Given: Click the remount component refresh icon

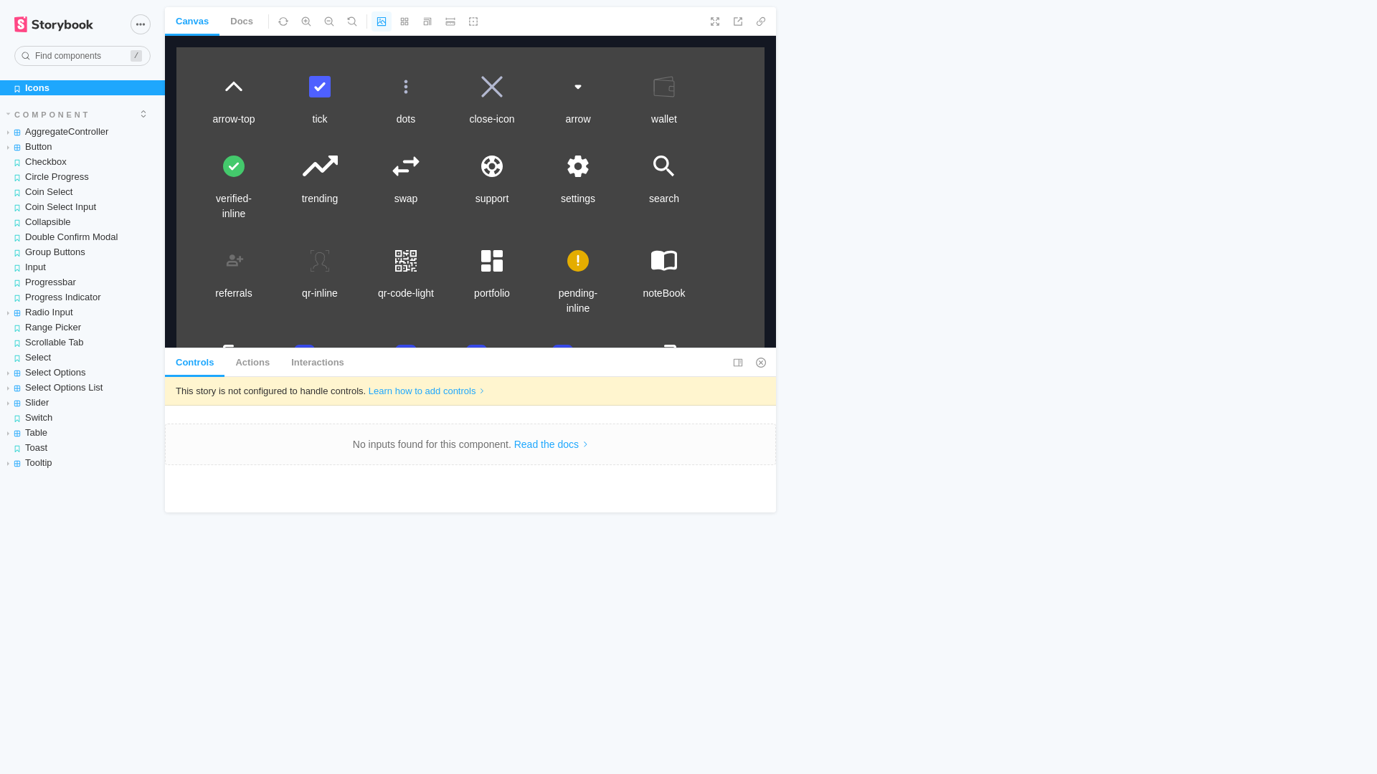Looking at the screenshot, I should click(283, 21).
